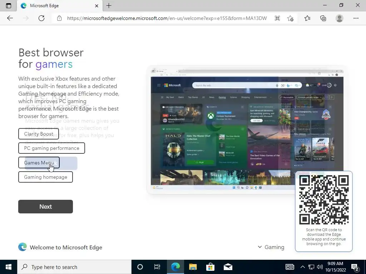Click the Edge logo beside Welcome text
The image size is (366, 274).
(x=23, y=247)
